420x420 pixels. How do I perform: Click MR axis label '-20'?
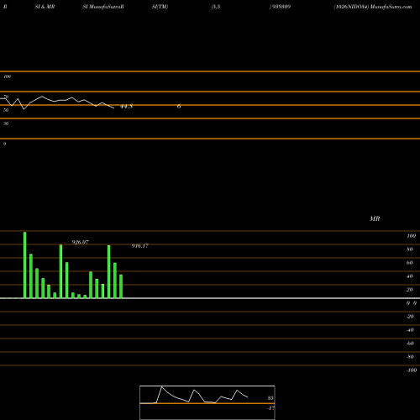click(410, 317)
